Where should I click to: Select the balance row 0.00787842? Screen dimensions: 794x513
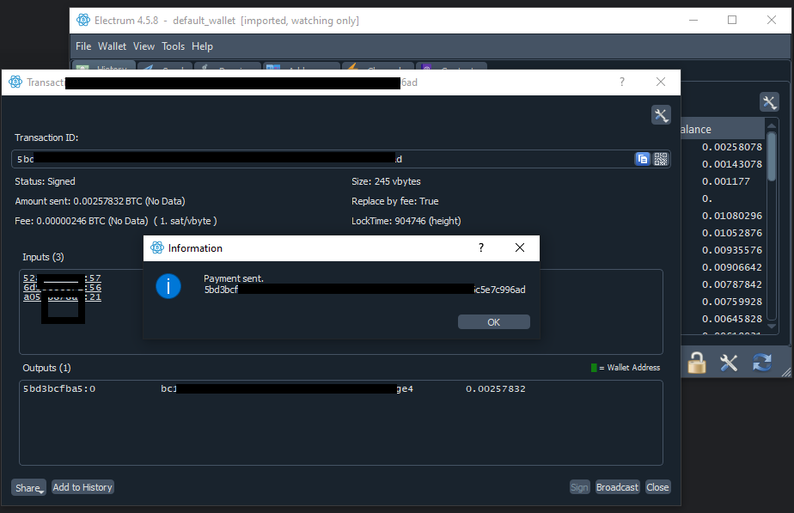(x=732, y=284)
